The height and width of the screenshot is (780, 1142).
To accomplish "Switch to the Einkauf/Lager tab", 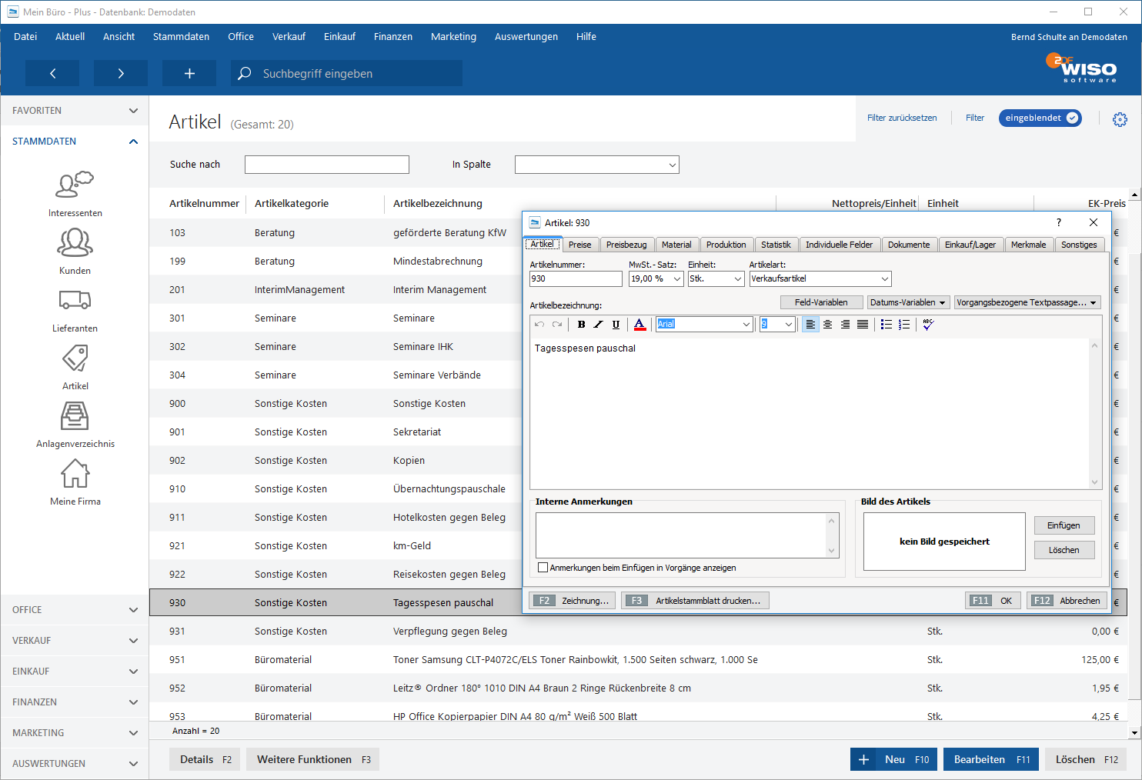I will [x=970, y=245].
